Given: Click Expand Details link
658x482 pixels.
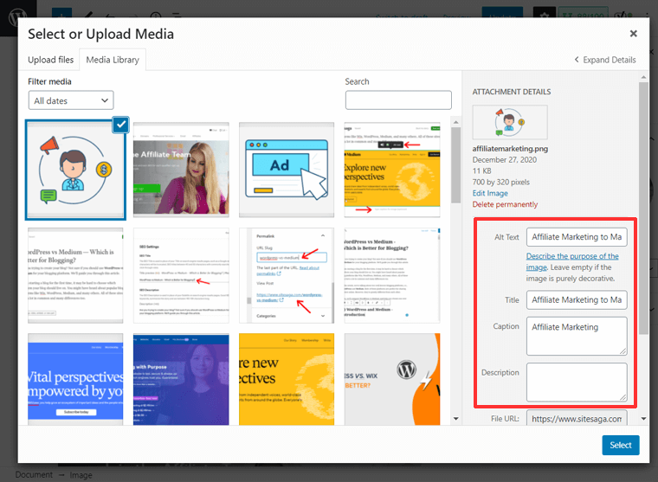Looking at the screenshot, I should 604,60.
